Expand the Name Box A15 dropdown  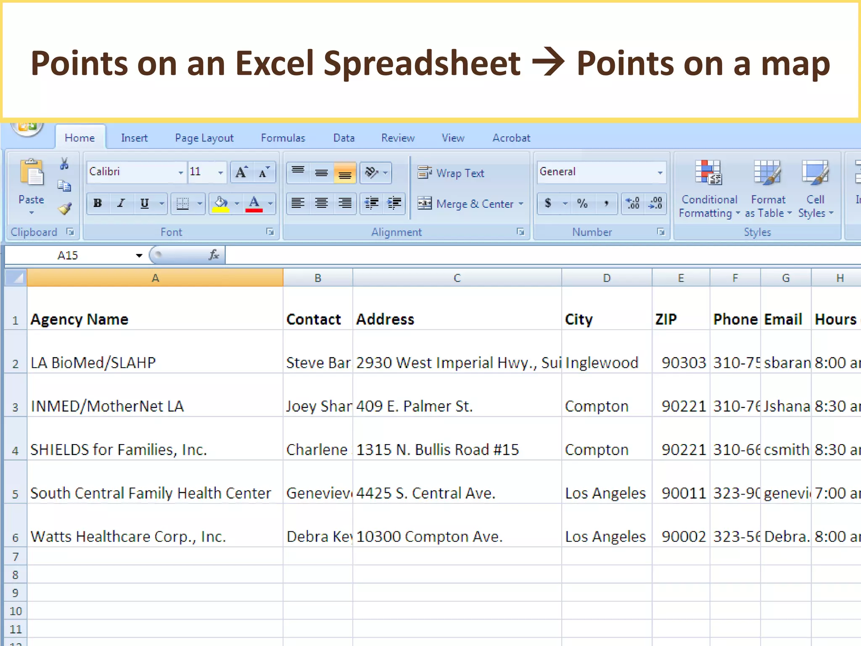[x=139, y=255]
